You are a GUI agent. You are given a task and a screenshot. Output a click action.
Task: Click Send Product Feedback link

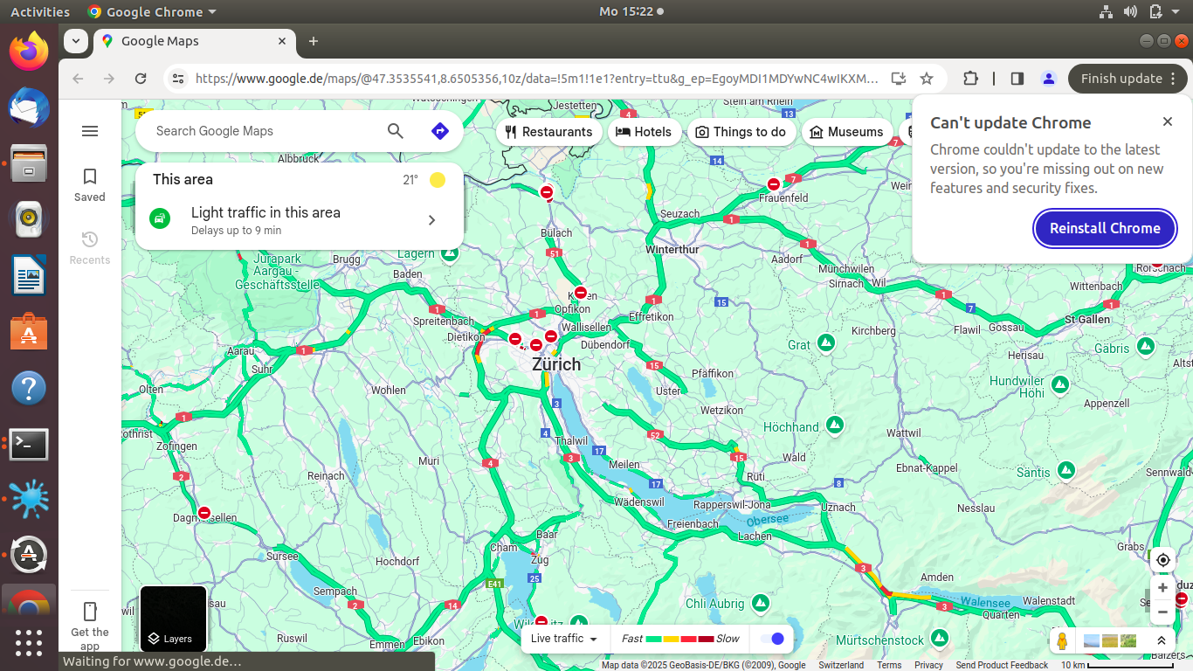1002,665
